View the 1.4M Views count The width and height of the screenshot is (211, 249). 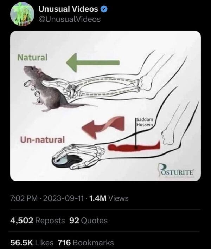coord(109,198)
